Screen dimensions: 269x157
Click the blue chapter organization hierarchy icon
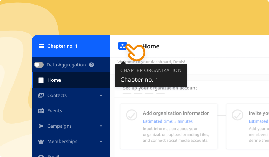coord(122,46)
